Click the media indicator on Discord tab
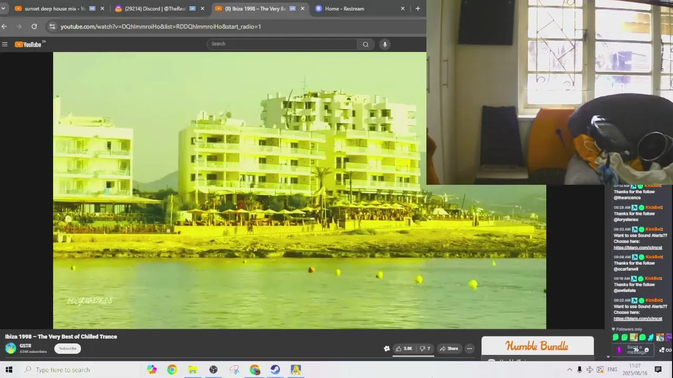Image resolution: width=673 pixels, height=378 pixels. pyautogui.click(x=192, y=8)
